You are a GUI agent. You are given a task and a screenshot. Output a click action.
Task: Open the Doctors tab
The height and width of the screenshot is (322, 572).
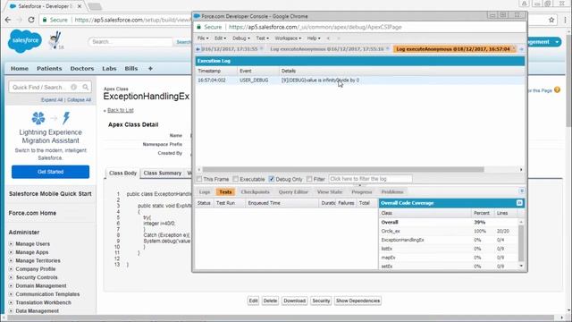(82, 68)
